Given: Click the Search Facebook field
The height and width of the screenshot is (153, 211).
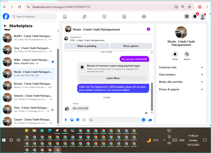Looking at the screenshot, I should 34,16.
